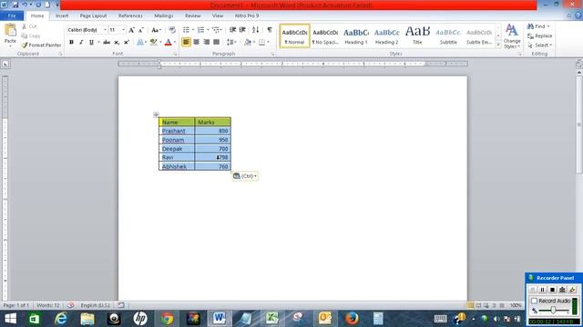The height and width of the screenshot is (327, 583).
Task: Toggle the numbered list
Action: [x=200, y=30]
